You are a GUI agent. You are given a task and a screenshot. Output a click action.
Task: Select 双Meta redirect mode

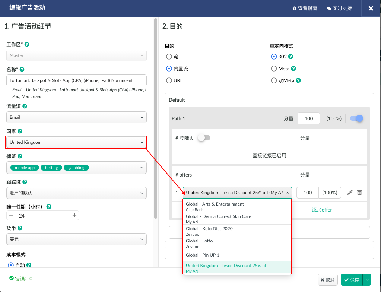click(274, 80)
